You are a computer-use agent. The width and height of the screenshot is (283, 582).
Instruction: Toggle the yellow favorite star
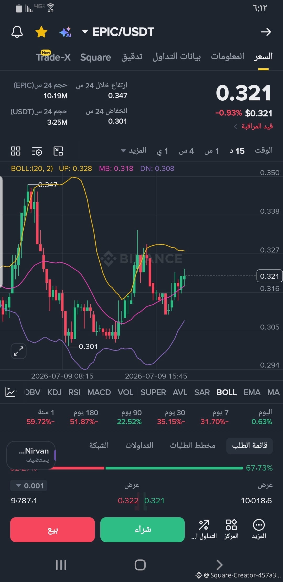click(41, 32)
